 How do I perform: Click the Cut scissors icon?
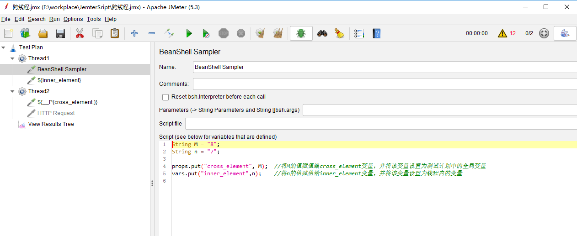80,33
